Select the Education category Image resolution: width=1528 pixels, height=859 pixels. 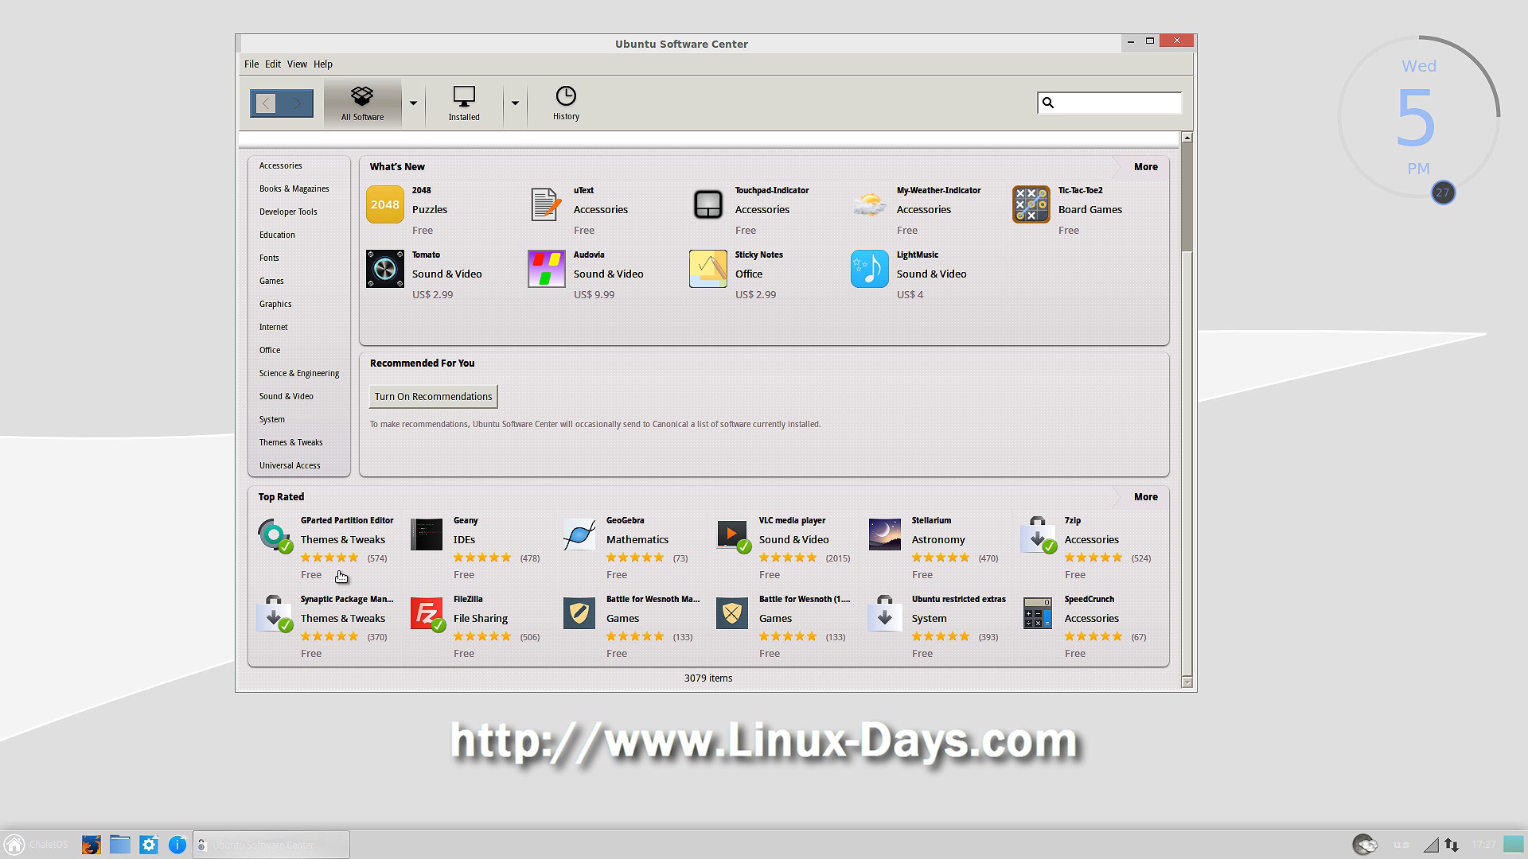[x=277, y=235]
